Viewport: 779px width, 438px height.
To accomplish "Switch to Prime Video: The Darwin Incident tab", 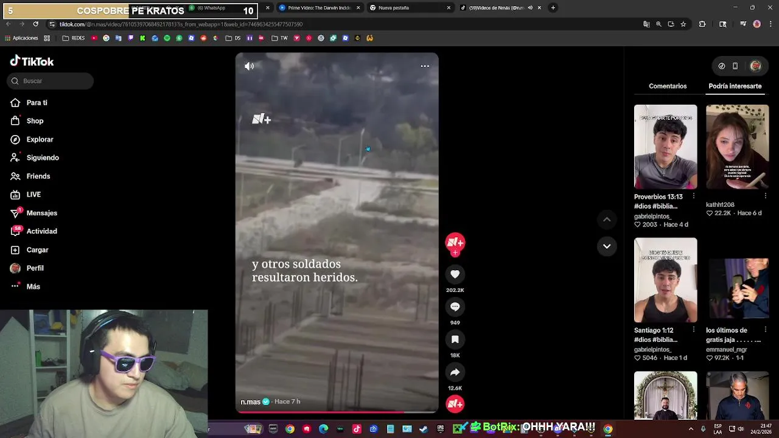I will [x=320, y=8].
